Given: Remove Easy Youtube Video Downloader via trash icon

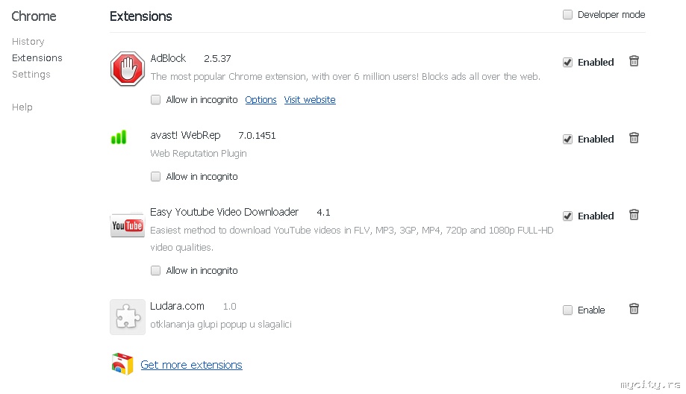Looking at the screenshot, I should coord(634,215).
